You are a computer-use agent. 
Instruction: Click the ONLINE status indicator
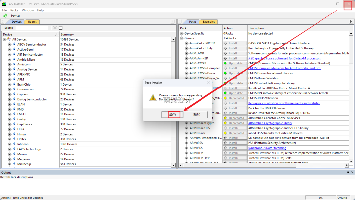343,198
